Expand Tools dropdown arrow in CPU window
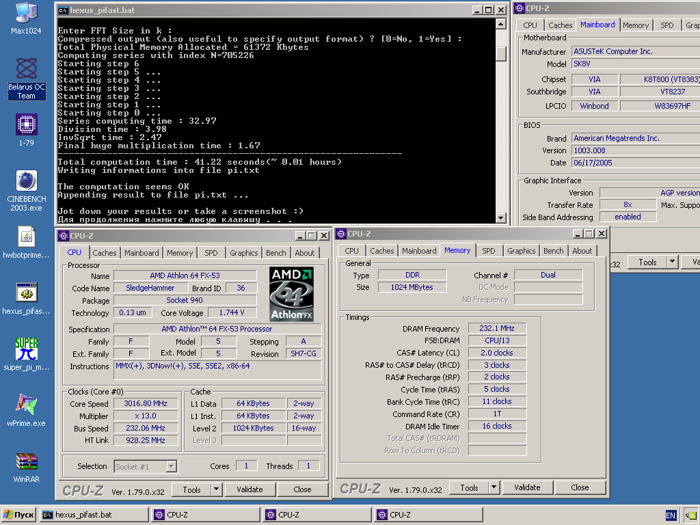This screenshot has height=525, width=700. point(216,489)
